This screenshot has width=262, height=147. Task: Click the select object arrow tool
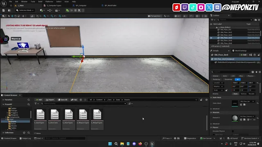tap(9, 16)
